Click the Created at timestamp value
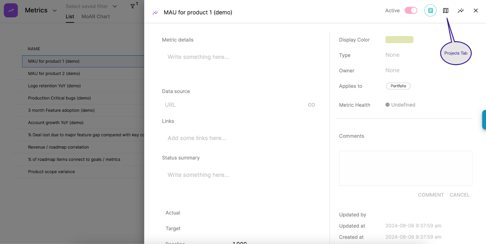Image resolution: width=486 pixels, height=244 pixels. pos(413,237)
